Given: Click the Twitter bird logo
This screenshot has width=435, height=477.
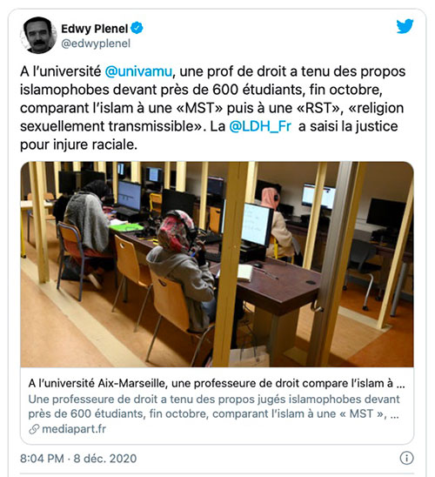Looking at the screenshot, I should (405, 26).
